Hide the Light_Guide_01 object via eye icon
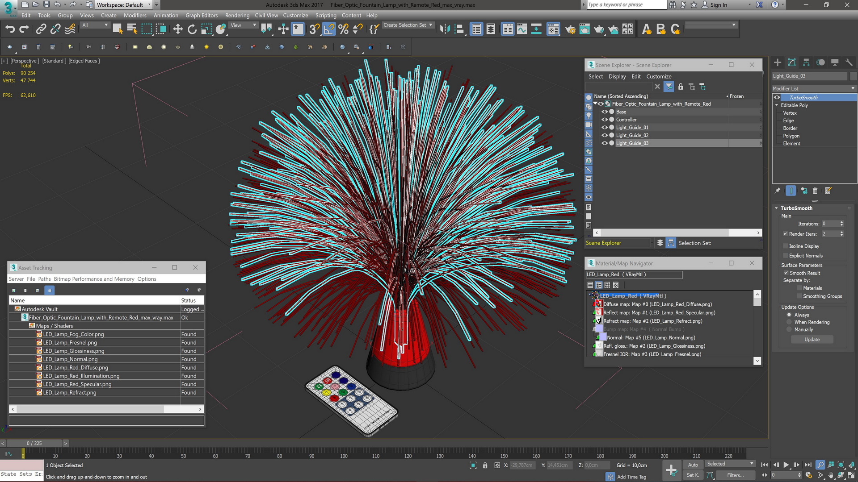858x482 pixels. 604,128
